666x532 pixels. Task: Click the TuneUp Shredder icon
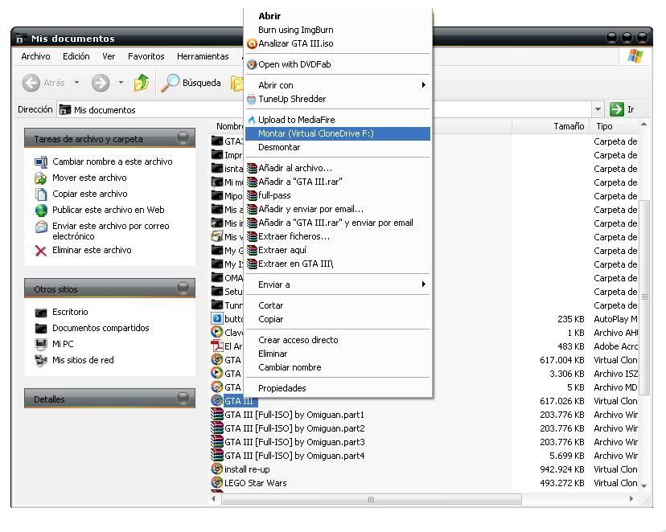[x=252, y=100]
